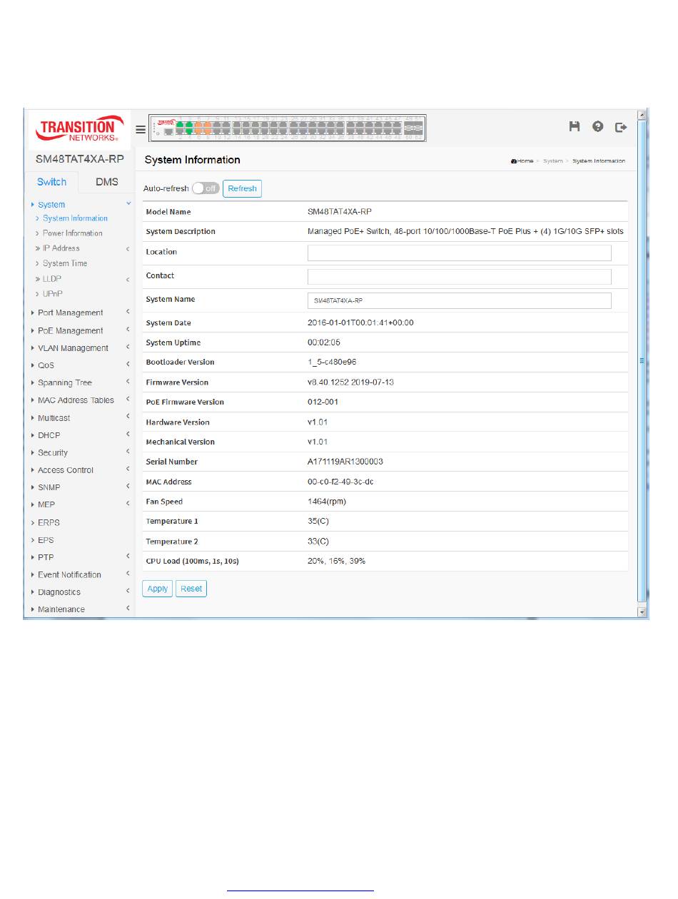Click the System Date value 2016-01-01T00:01:41+00:00

[360, 322]
